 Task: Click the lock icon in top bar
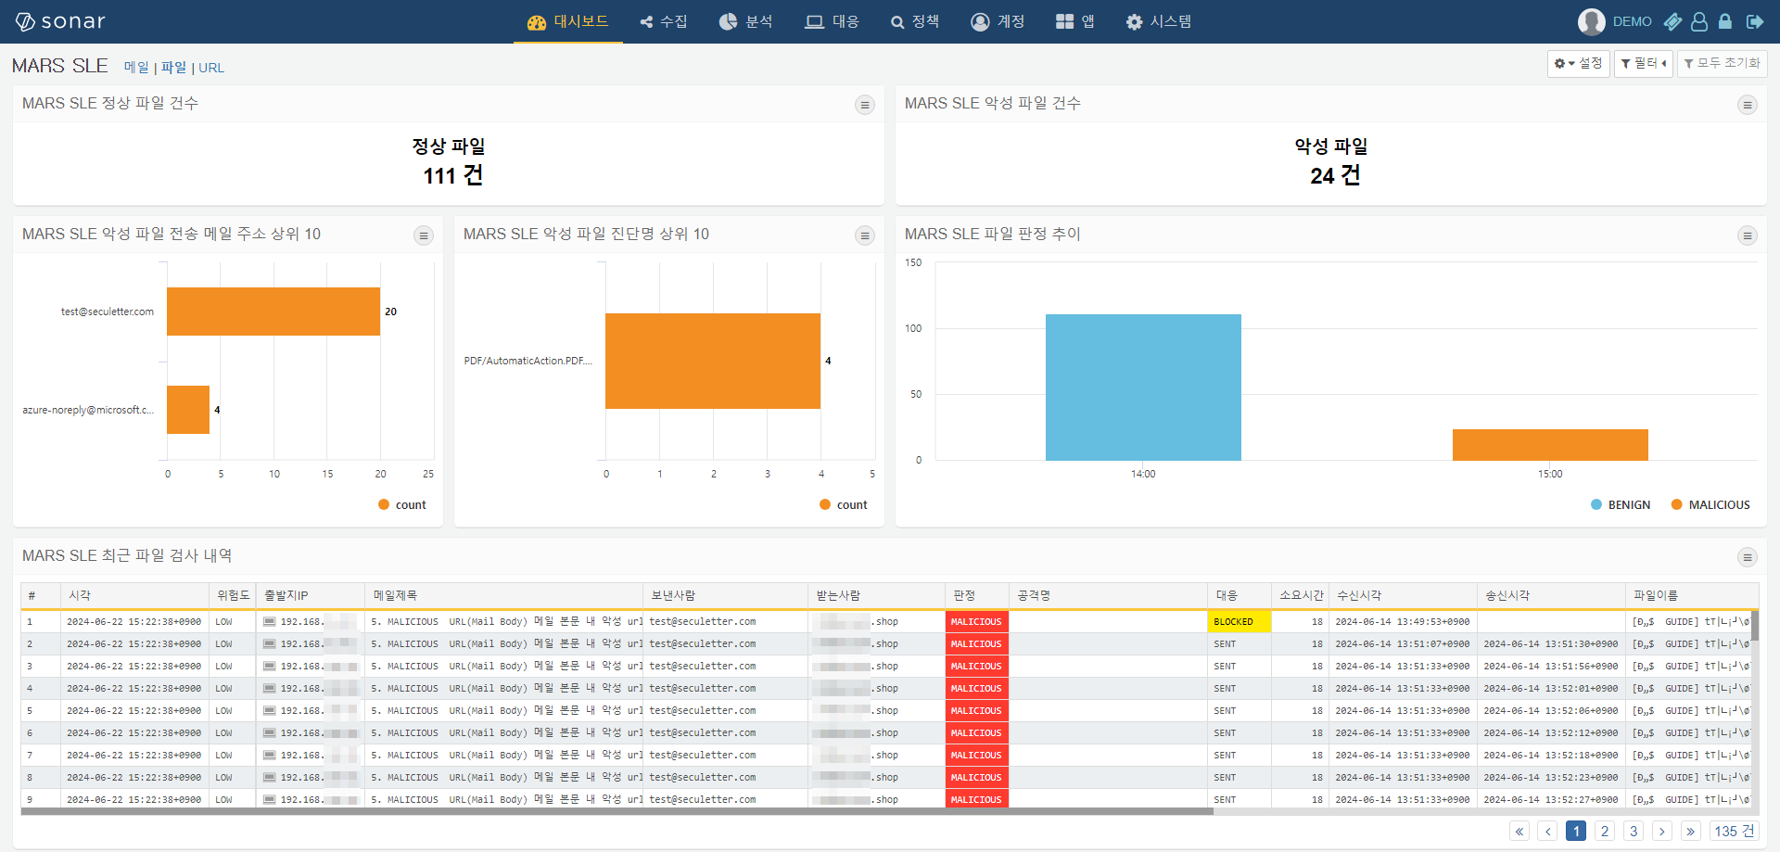coord(1725,21)
